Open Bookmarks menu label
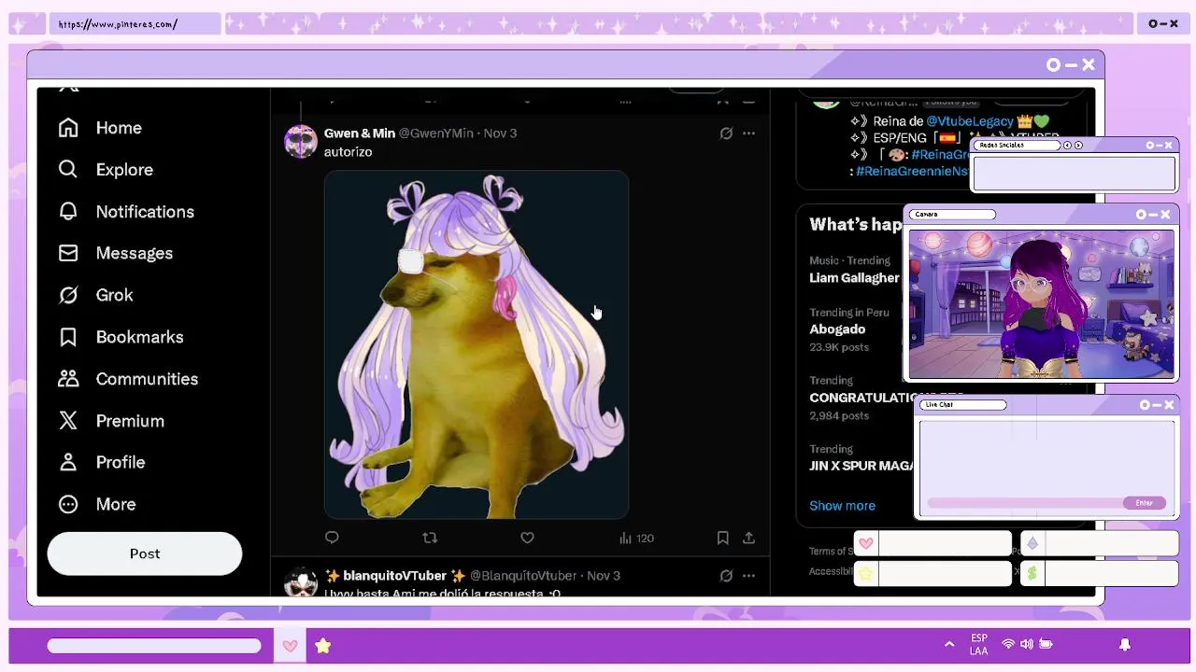The image size is (1196, 672). coord(139,337)
